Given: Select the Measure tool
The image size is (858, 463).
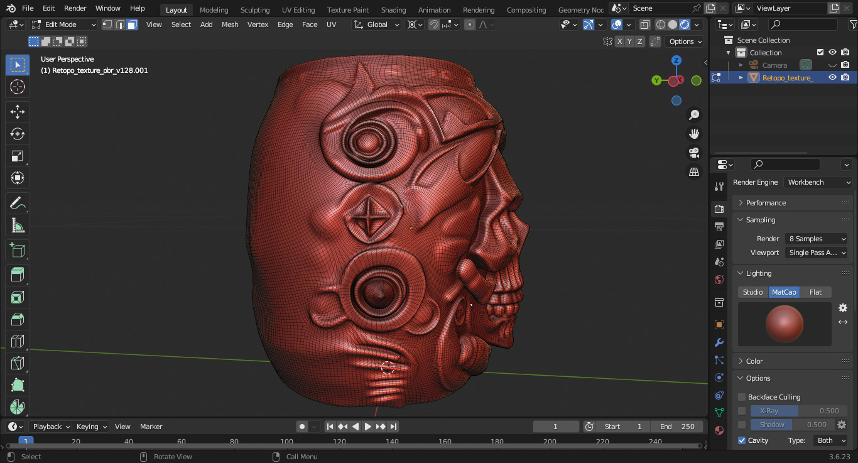Looking at the screenshot, I should [18, 226].
